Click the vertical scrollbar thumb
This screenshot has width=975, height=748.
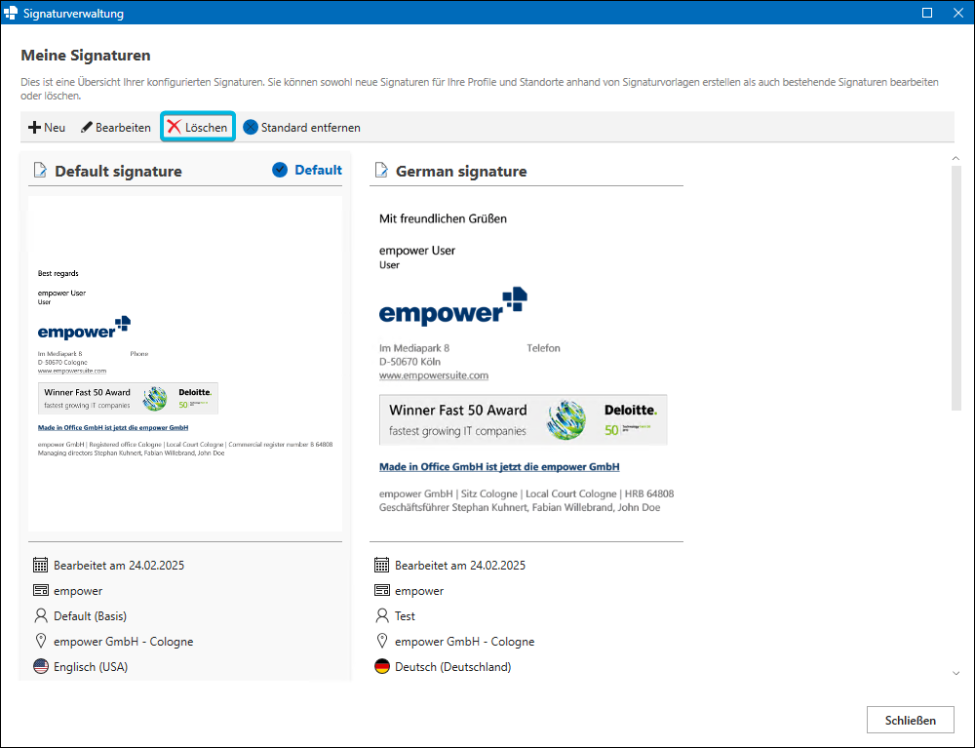coord(956,289)
